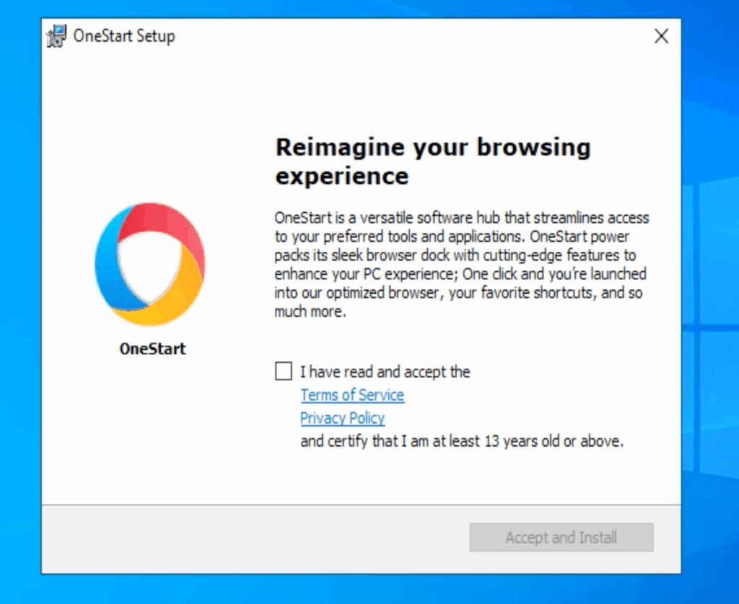This screenshot has width=739, height=604.
Task: Click the Accept and Install button
Action: (x=561, y=537)
